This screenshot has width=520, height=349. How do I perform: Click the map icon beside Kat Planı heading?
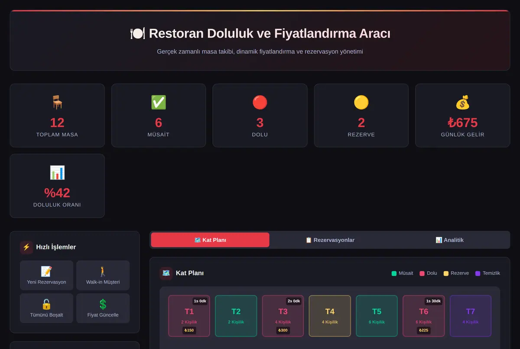[166, 273]
